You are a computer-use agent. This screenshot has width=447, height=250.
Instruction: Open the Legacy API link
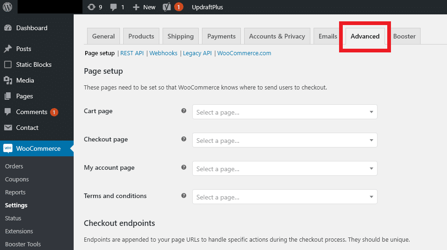pyautogui.click(x=197, y=53)
